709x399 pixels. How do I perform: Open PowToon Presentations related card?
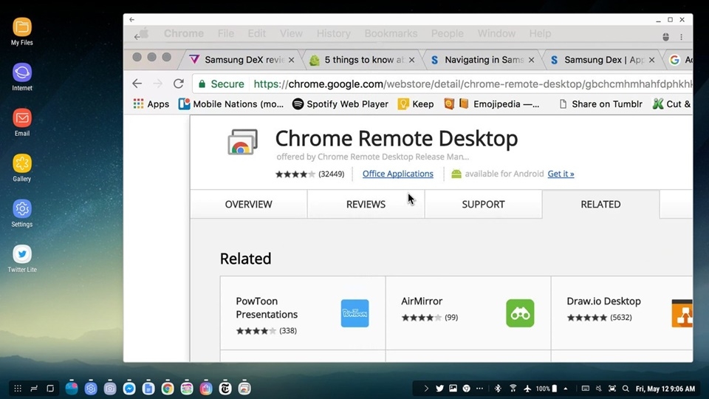point(303,313)
